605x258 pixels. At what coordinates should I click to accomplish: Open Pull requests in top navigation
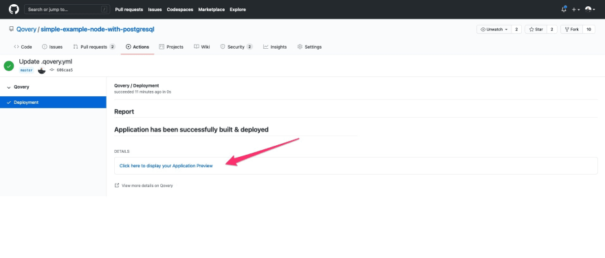(x=129, y=10)
